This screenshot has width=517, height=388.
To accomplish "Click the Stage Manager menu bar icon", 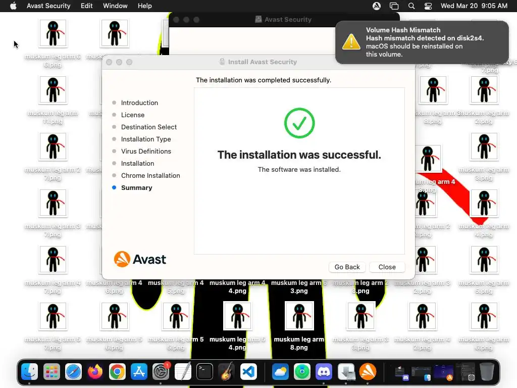I will (394, 6).
